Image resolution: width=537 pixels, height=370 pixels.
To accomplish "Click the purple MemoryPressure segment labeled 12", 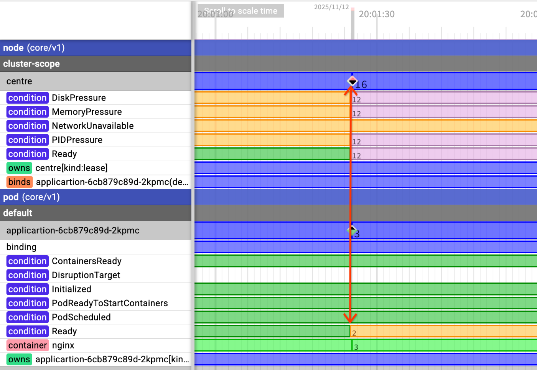I will pyautogui.click(x=444, y=112).
